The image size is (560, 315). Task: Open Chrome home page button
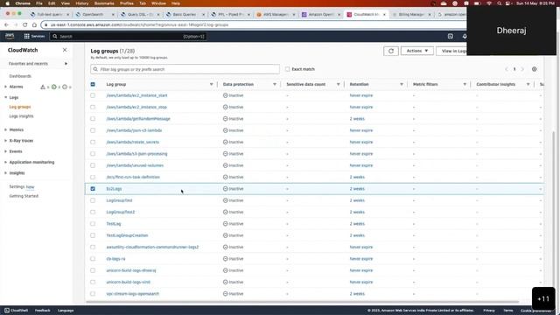pos(34,24)
